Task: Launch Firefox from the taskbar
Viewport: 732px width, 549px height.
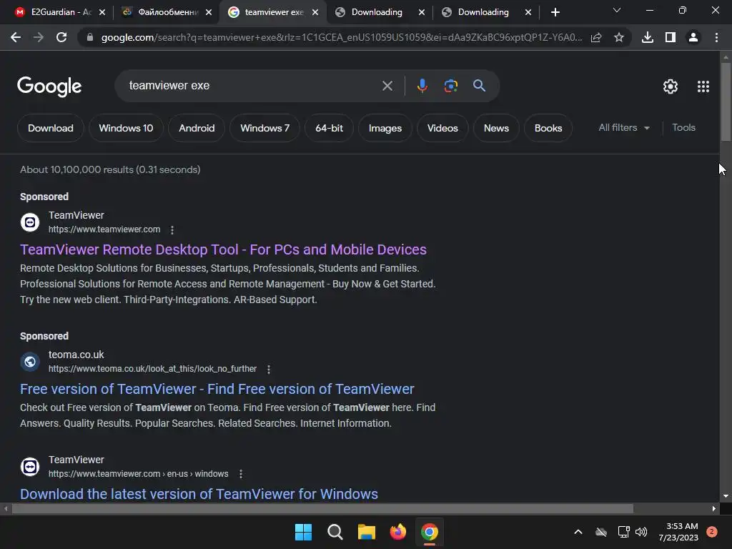Action: 397,532
